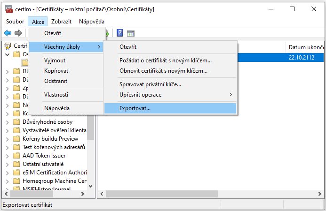The image size is (326, 211).
Task: Open the Zobrazit menu
Action: 61,22
